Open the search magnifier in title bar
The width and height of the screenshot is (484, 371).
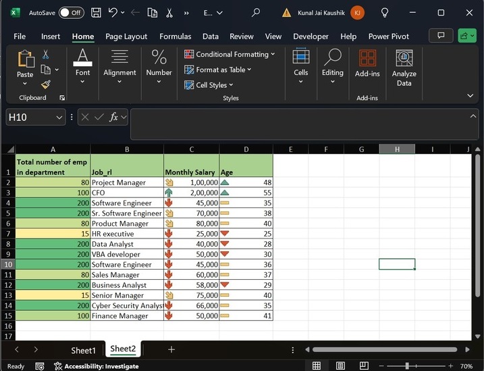[x=256, y=13]
